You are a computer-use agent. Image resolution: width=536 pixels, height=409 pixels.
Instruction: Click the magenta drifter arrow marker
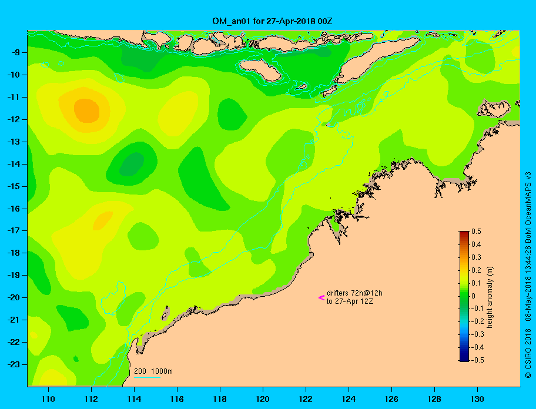coord(321,297)
